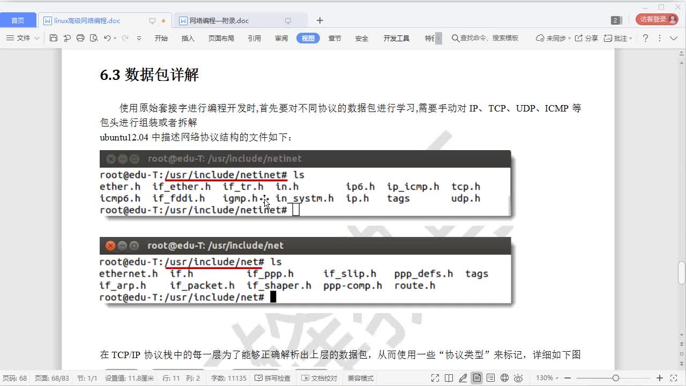Image resolution: width=686 pixels, height=386 pixels.
Task: Open more options vertical dots icon
Action: click(x=660, y=38)
